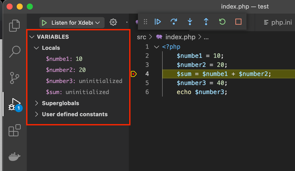Image resolution: width=295 pixels, height=171 pixels.
Task: Step out of the function
Action: point(206,22)
